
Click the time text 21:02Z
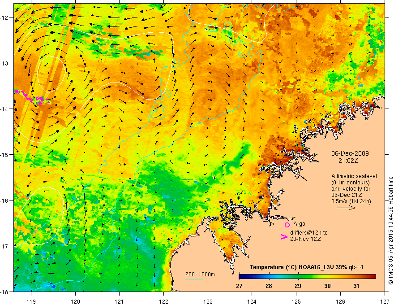click(x=348, y=161)
